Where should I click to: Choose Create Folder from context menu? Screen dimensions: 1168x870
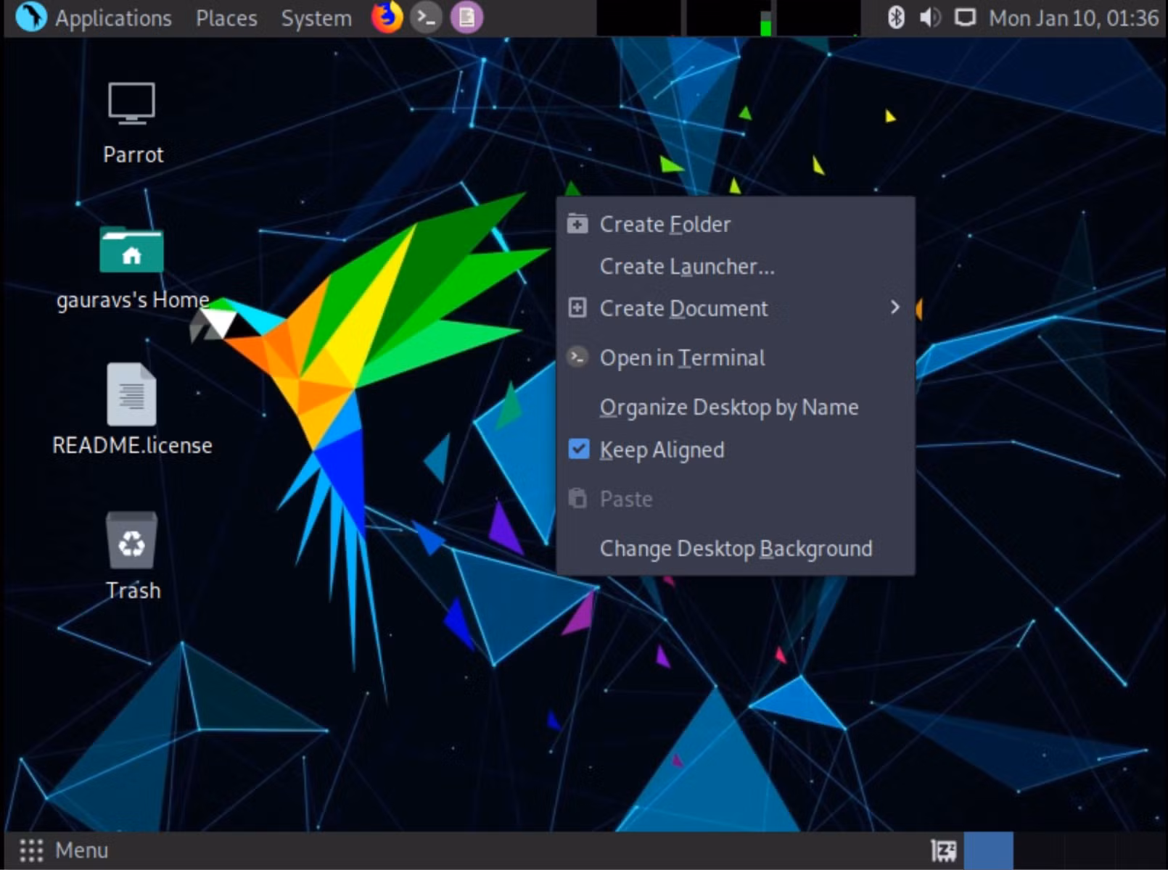(736, 224)
